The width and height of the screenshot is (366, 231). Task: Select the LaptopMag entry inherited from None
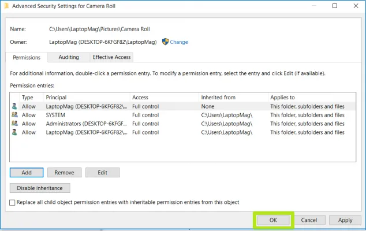183,106
